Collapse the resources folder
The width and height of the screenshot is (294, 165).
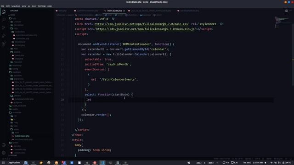pos(15,113)
